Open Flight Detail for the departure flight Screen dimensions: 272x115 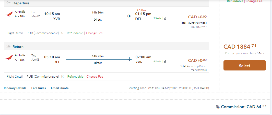[x=15, y=33]
